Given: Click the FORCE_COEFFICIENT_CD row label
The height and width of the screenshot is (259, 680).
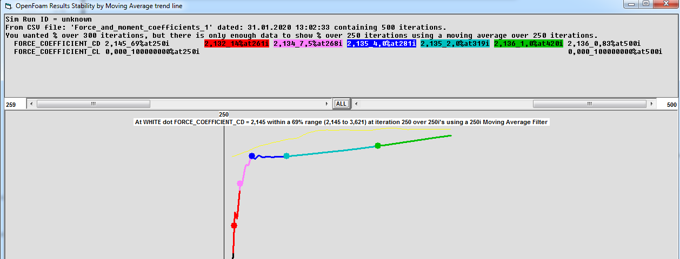Looking at the screenshot, I should [57, 43].
